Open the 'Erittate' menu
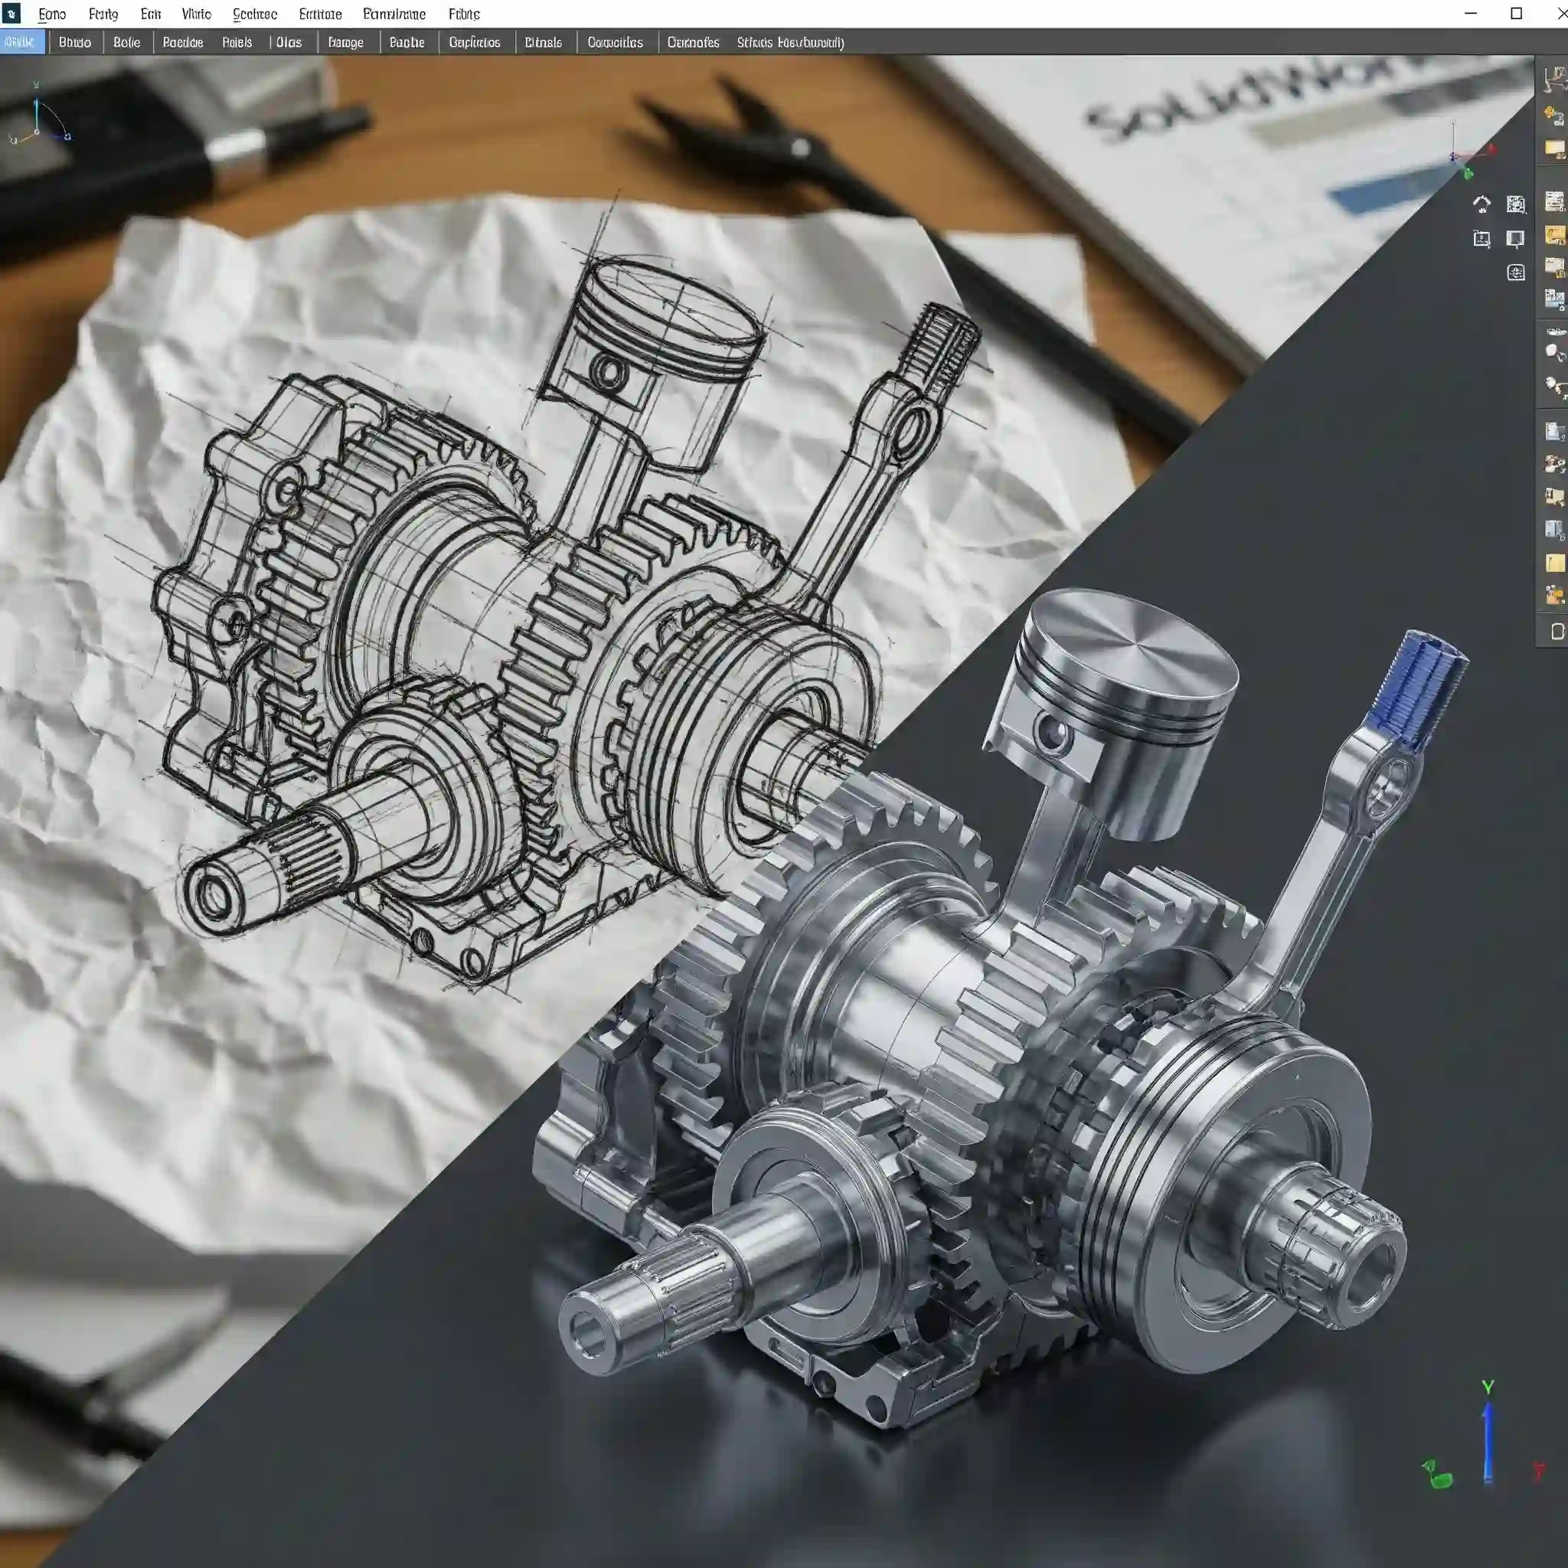This screenshot has height=1568, width=1568. tap(321, 14)
